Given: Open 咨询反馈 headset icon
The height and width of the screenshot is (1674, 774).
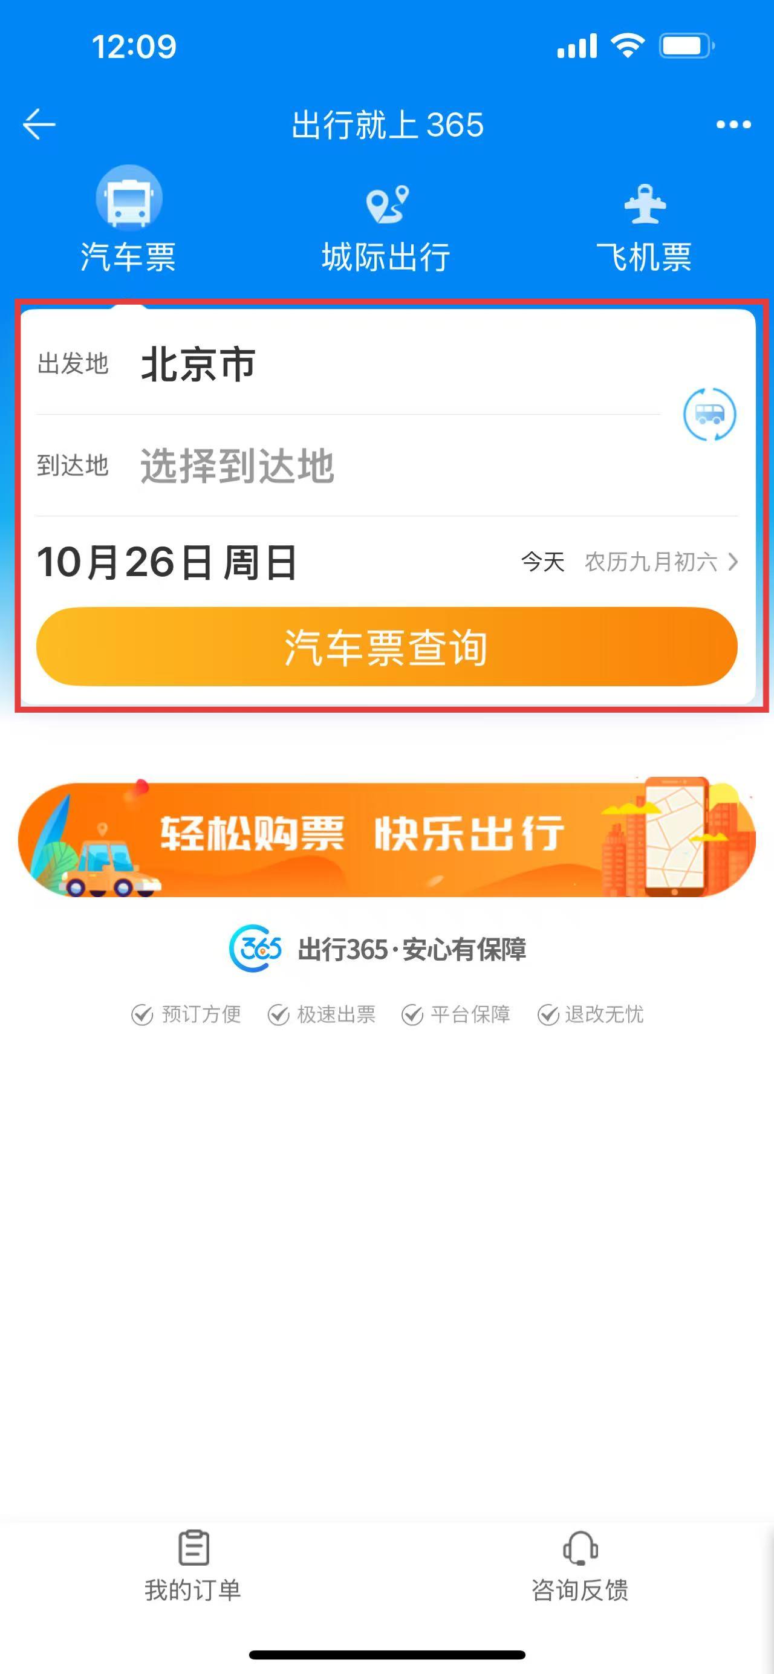Looking at the screenshot, I should pyautogui.click(x=580, y=1548).
